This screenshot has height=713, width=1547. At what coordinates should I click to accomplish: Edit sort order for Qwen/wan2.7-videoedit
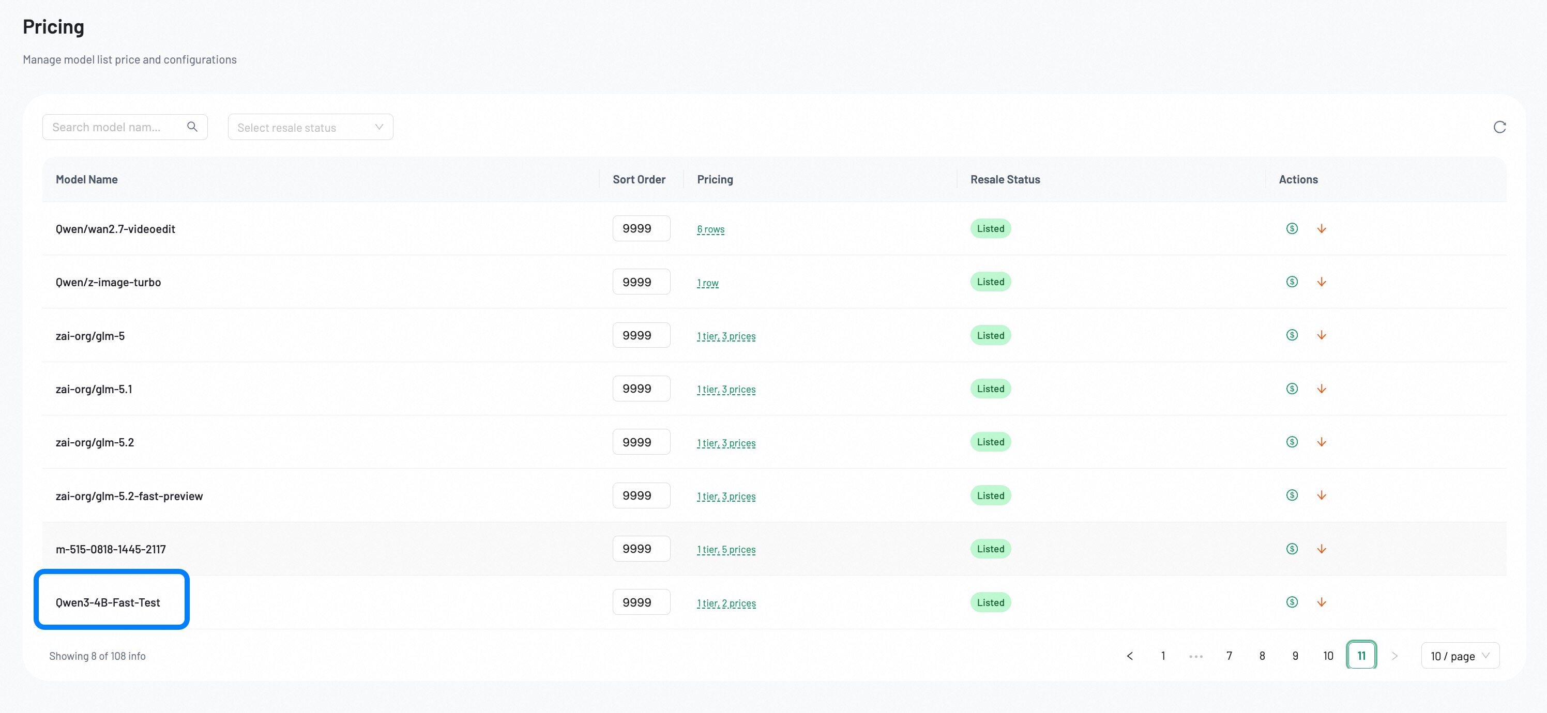coord(641,228)
